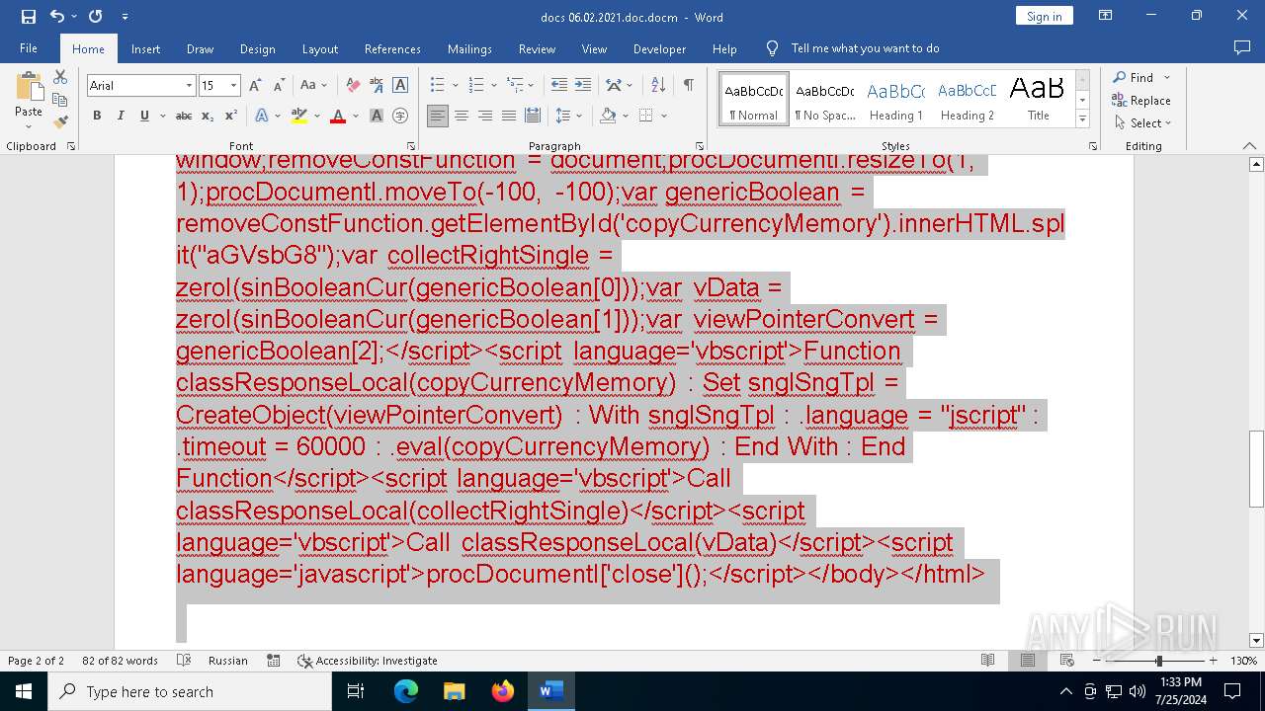
Task: Align text left
Action: pos(438,116)
